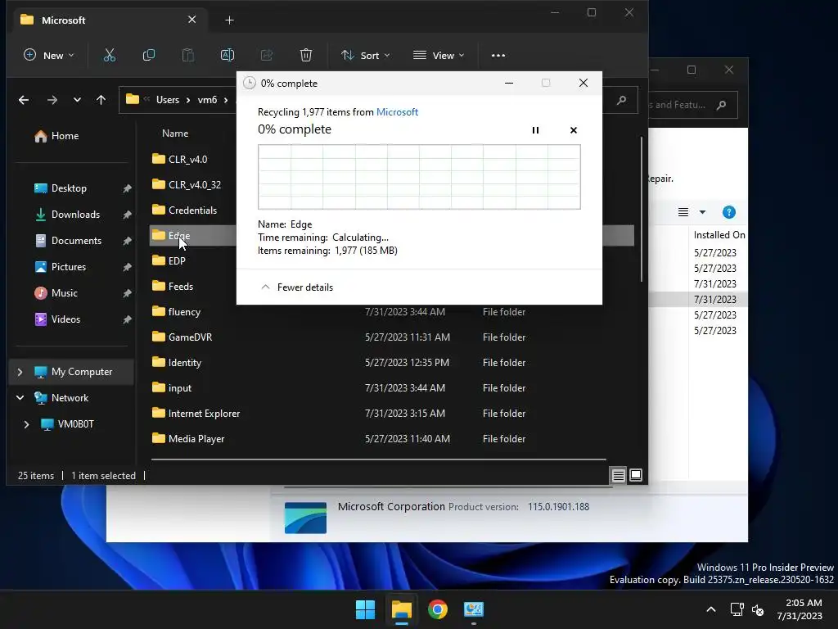Open Windows Start menu
Viewport: 838px width, 629px height.
tap(366, 609)
